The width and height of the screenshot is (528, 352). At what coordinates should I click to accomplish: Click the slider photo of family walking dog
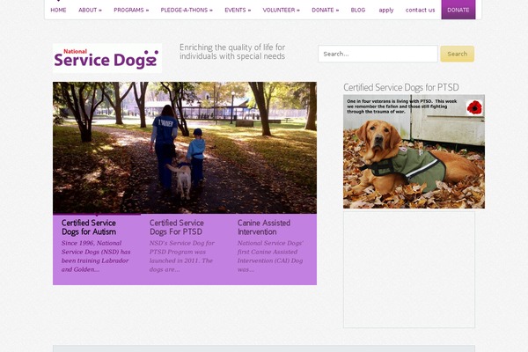pyautogui.click(x=184, y=147)
